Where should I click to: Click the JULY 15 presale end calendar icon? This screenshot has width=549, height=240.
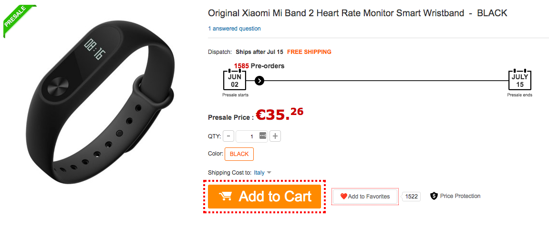click(519, 80)
